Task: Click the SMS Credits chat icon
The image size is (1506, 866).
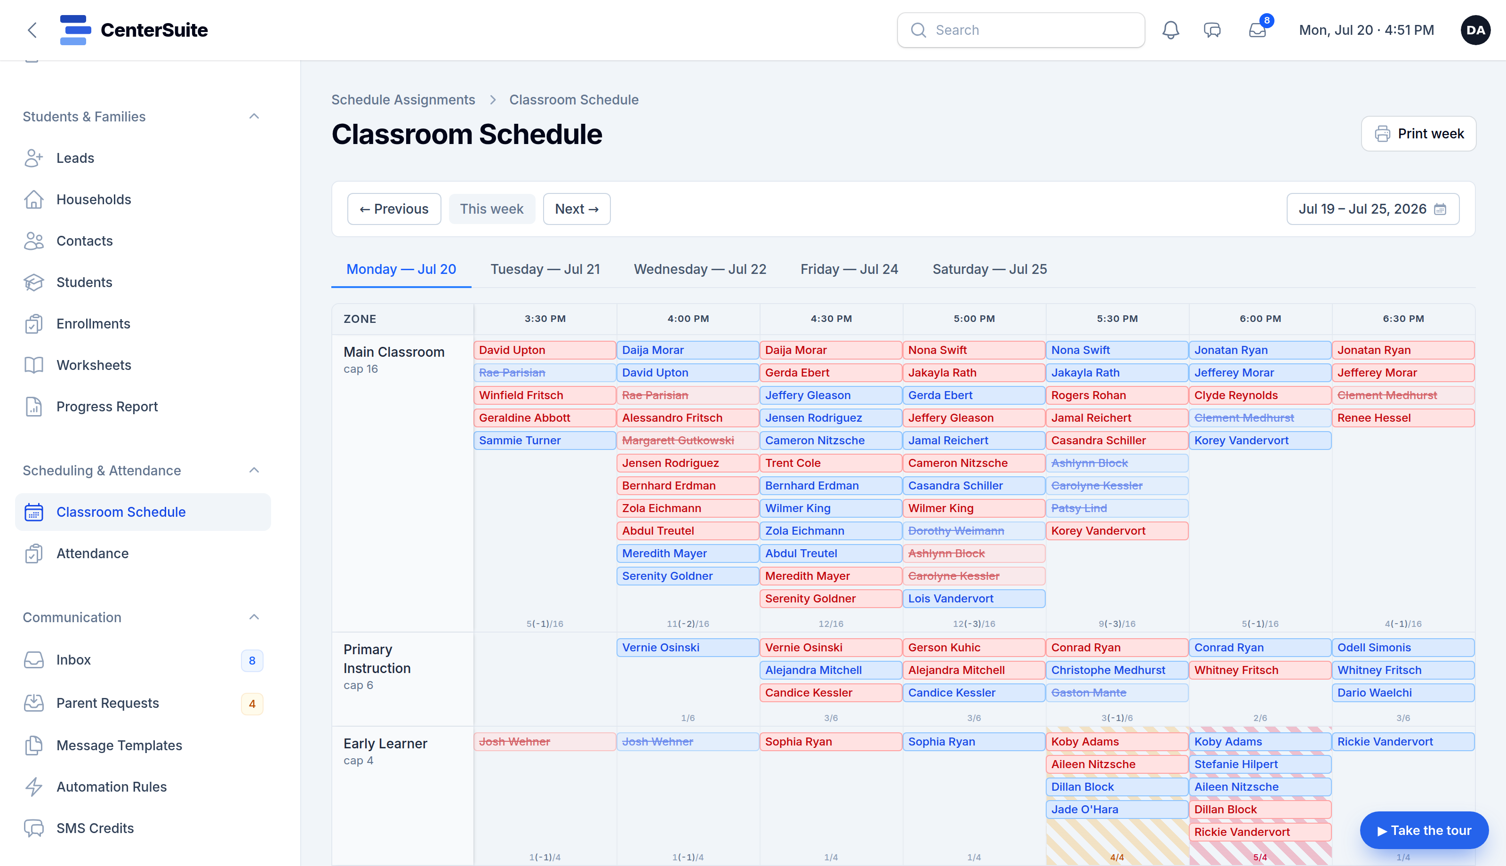Action: coord(34,828)
